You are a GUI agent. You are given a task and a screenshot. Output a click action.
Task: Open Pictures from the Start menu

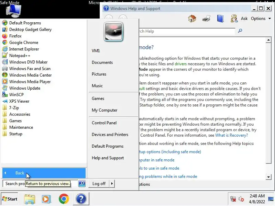(99, 74)
